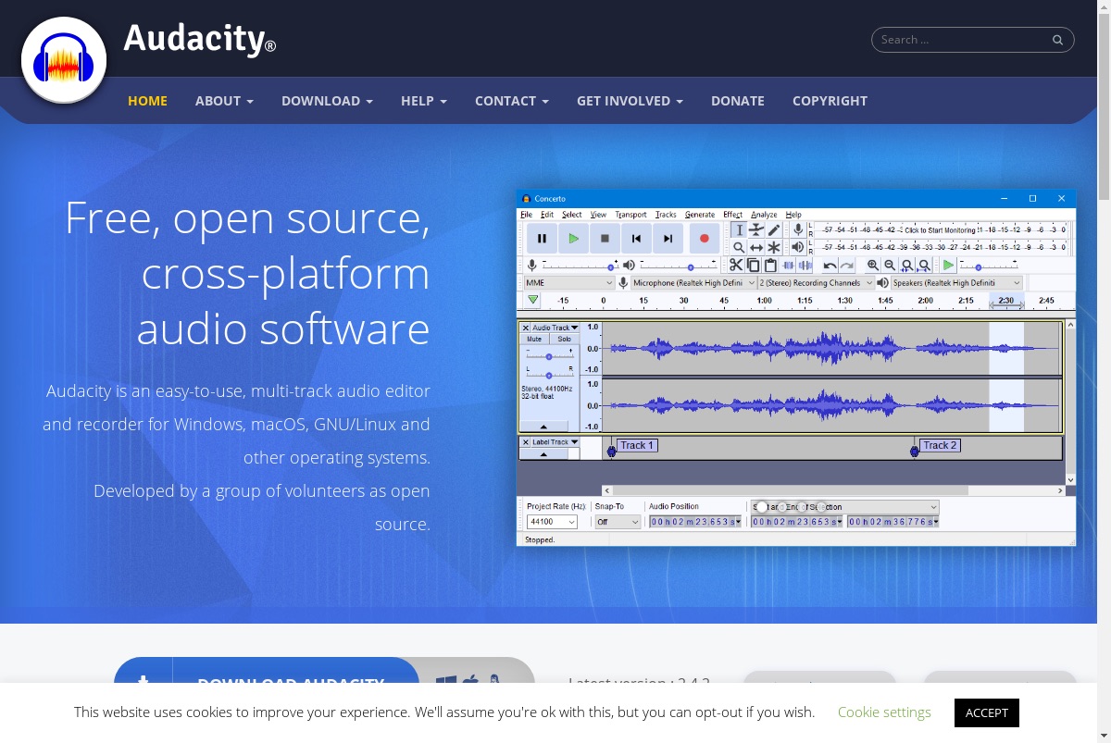The height and width of the screenshot is (743, 1111).
Task: Click the Fit Selection zoom icon
Action: [906, 266]
